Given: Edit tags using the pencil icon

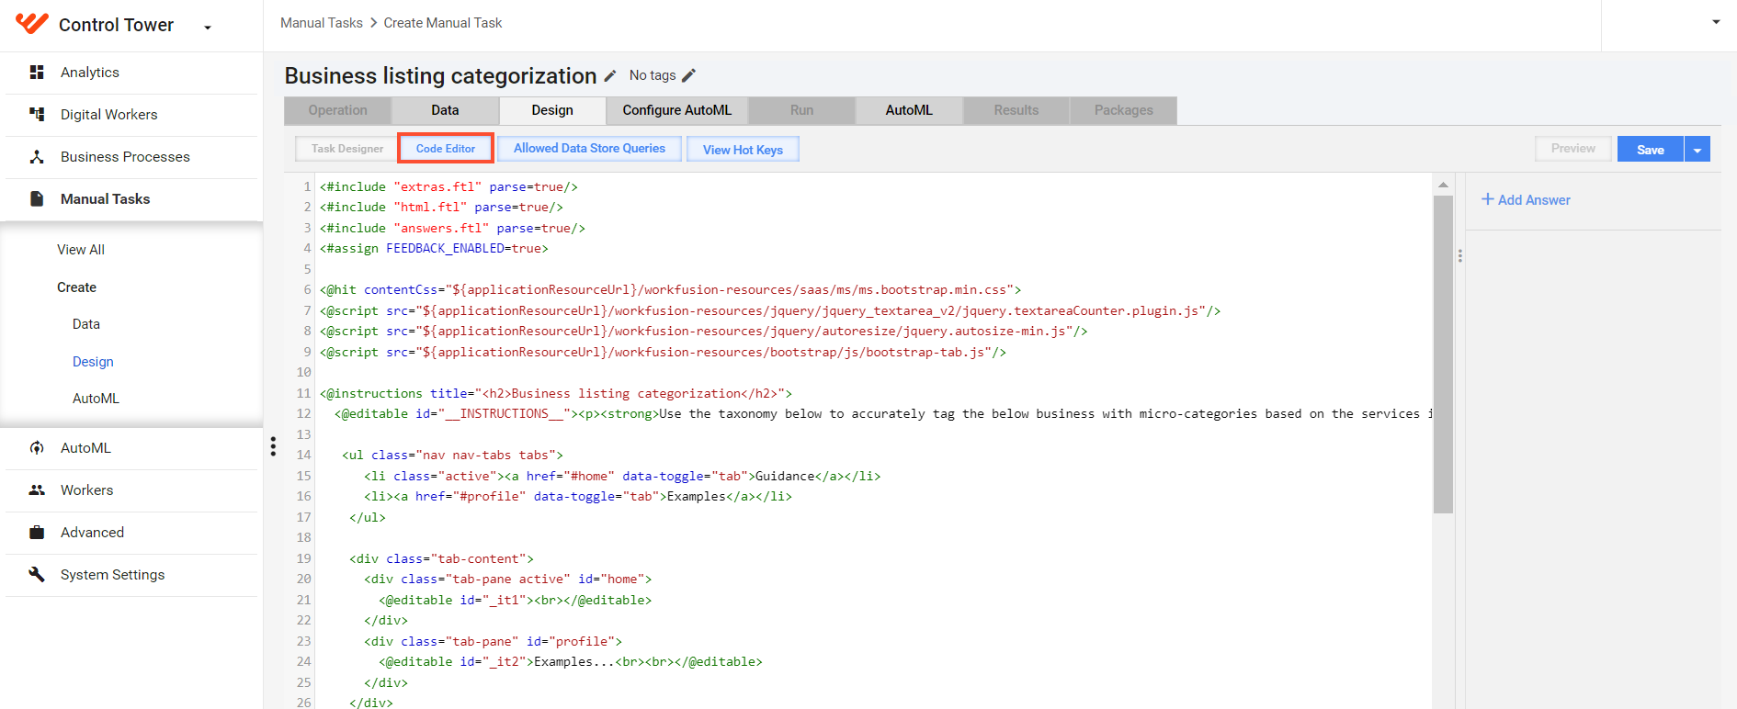Looking at the screenshot, I should coord(688,75).
